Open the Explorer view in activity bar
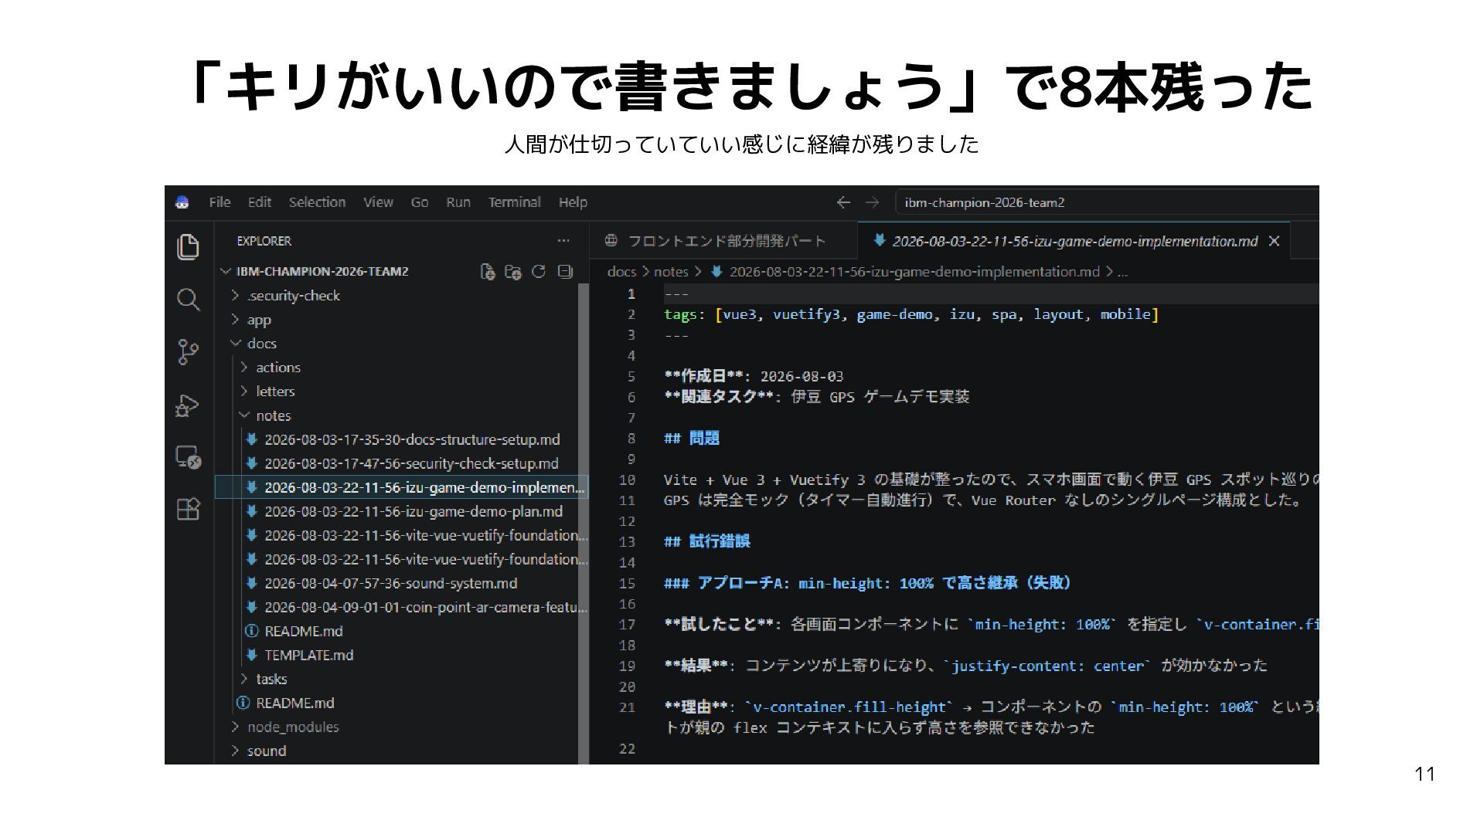 tap(188, 247)
